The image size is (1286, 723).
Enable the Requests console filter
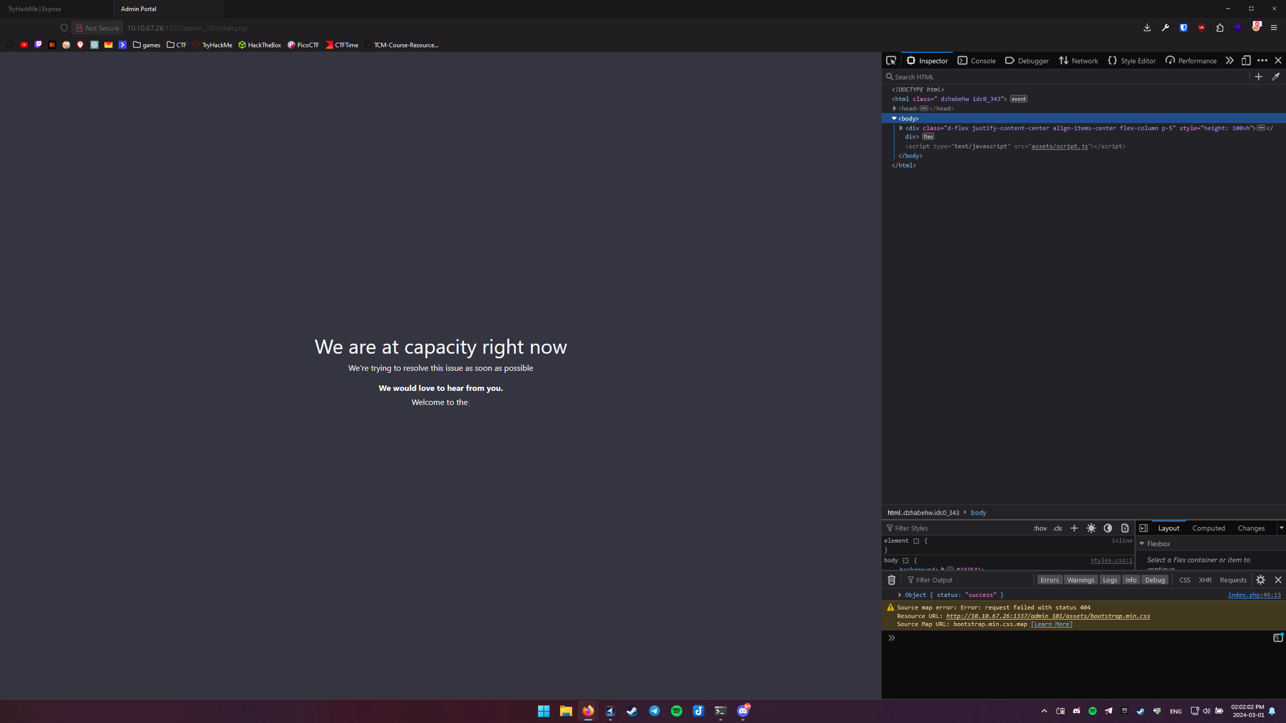click(1233, 580)
